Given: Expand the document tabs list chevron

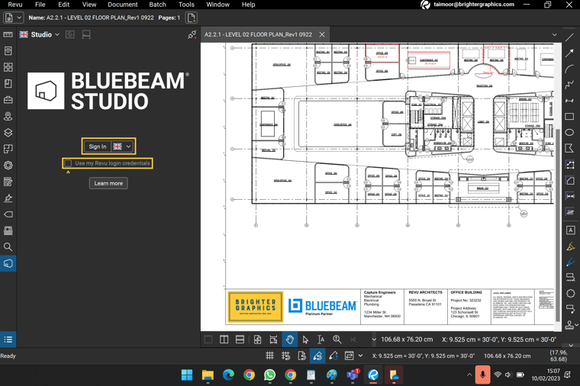Looking at the screenshot, I should click(555, 35).
